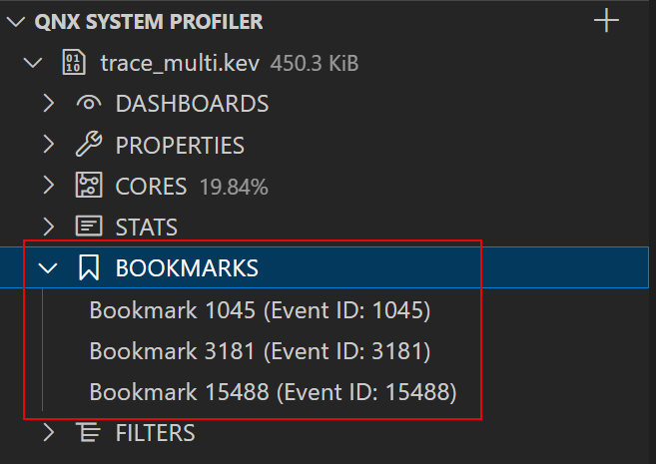Expand the Dashboards node chevron

click(x=48, y=104)
